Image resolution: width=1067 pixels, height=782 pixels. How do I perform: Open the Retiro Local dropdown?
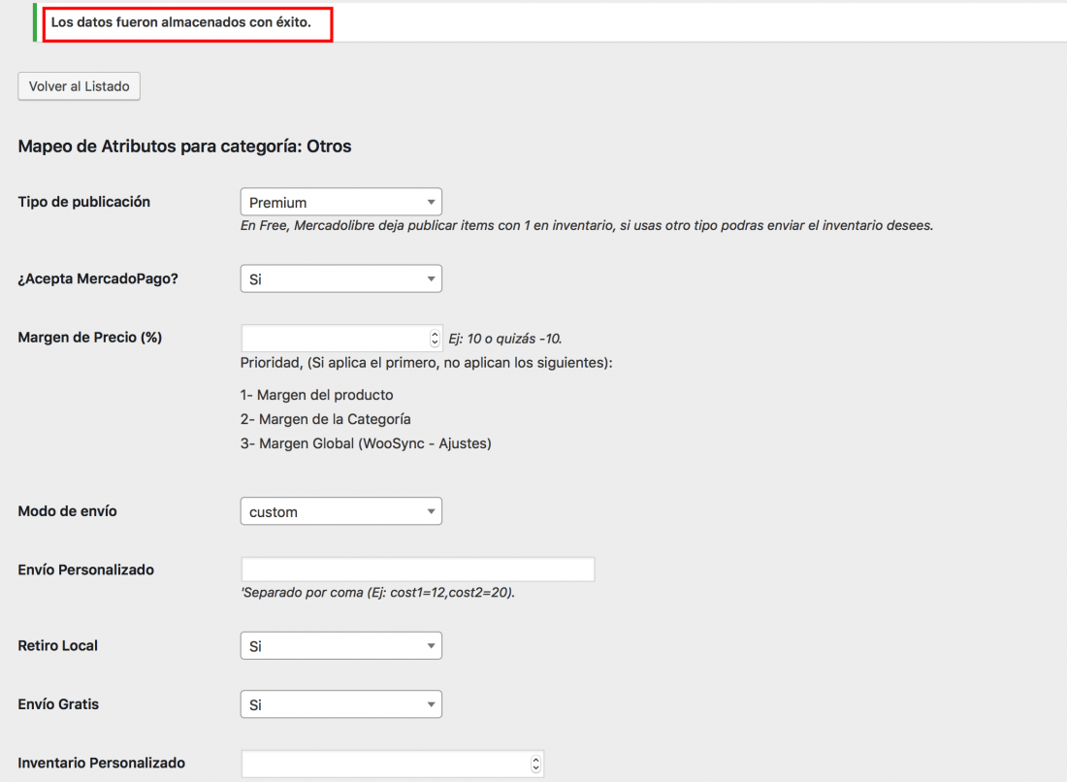coord(340,646)
